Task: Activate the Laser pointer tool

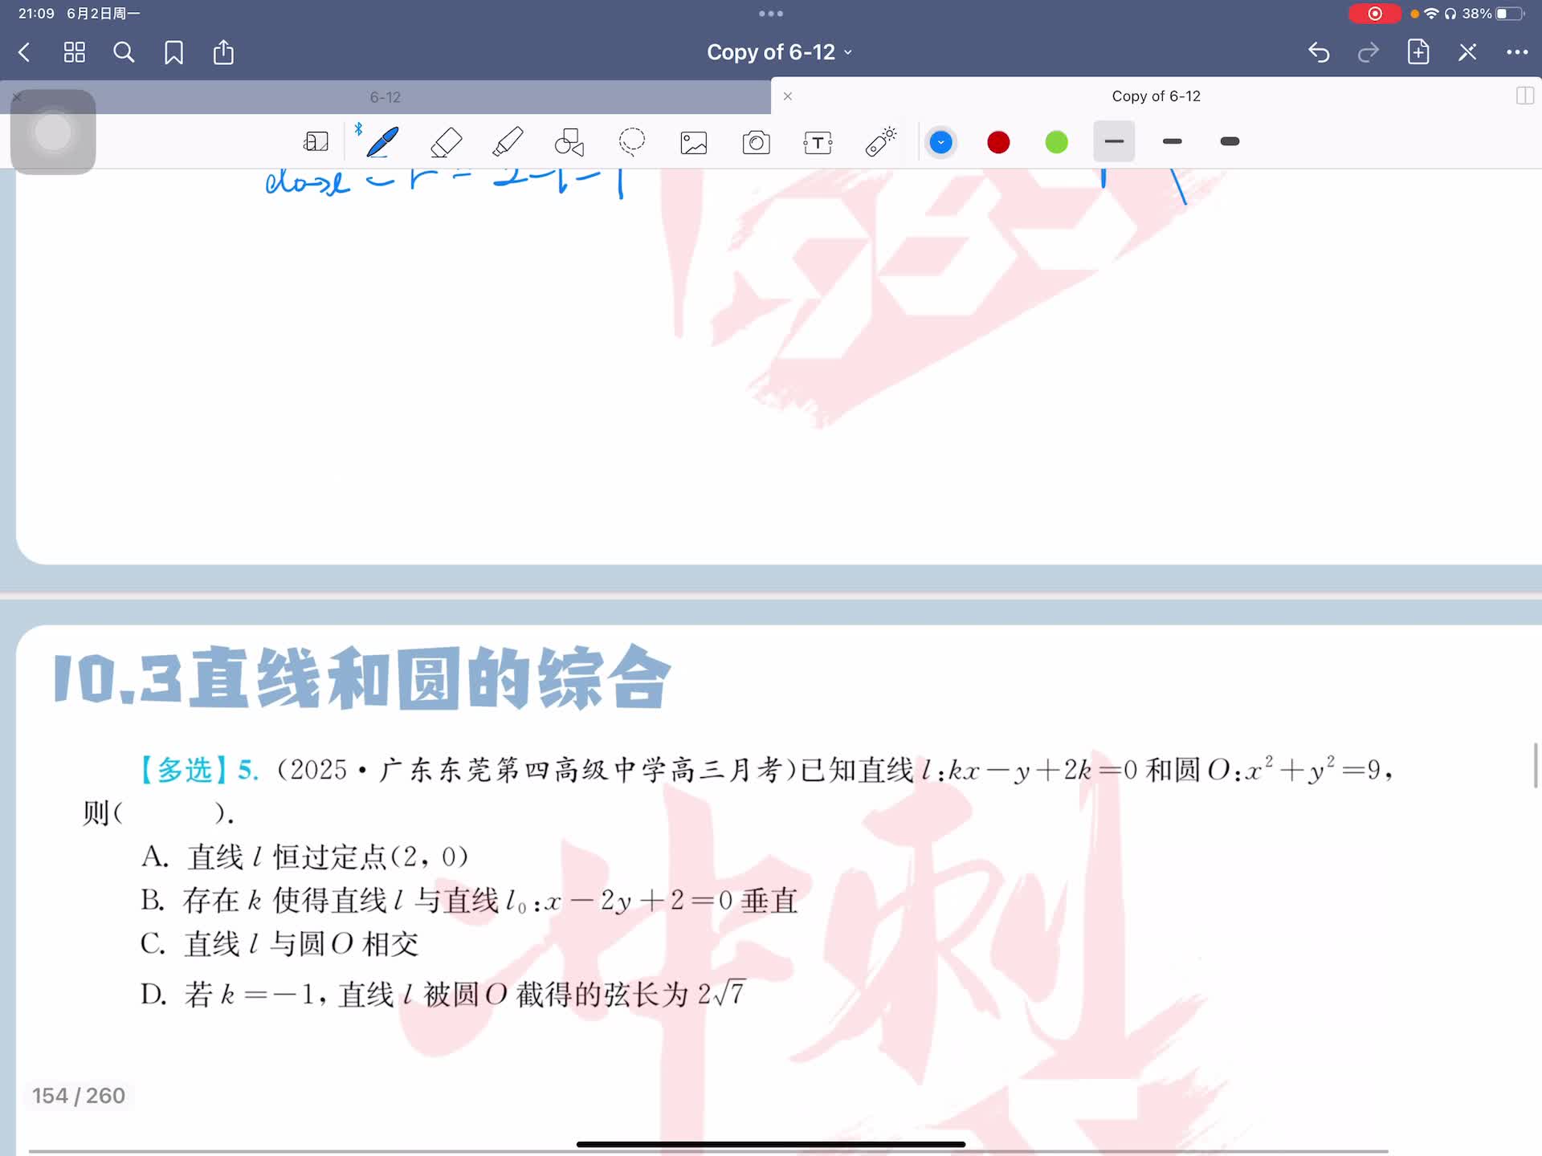Action: tap(880, 142)
